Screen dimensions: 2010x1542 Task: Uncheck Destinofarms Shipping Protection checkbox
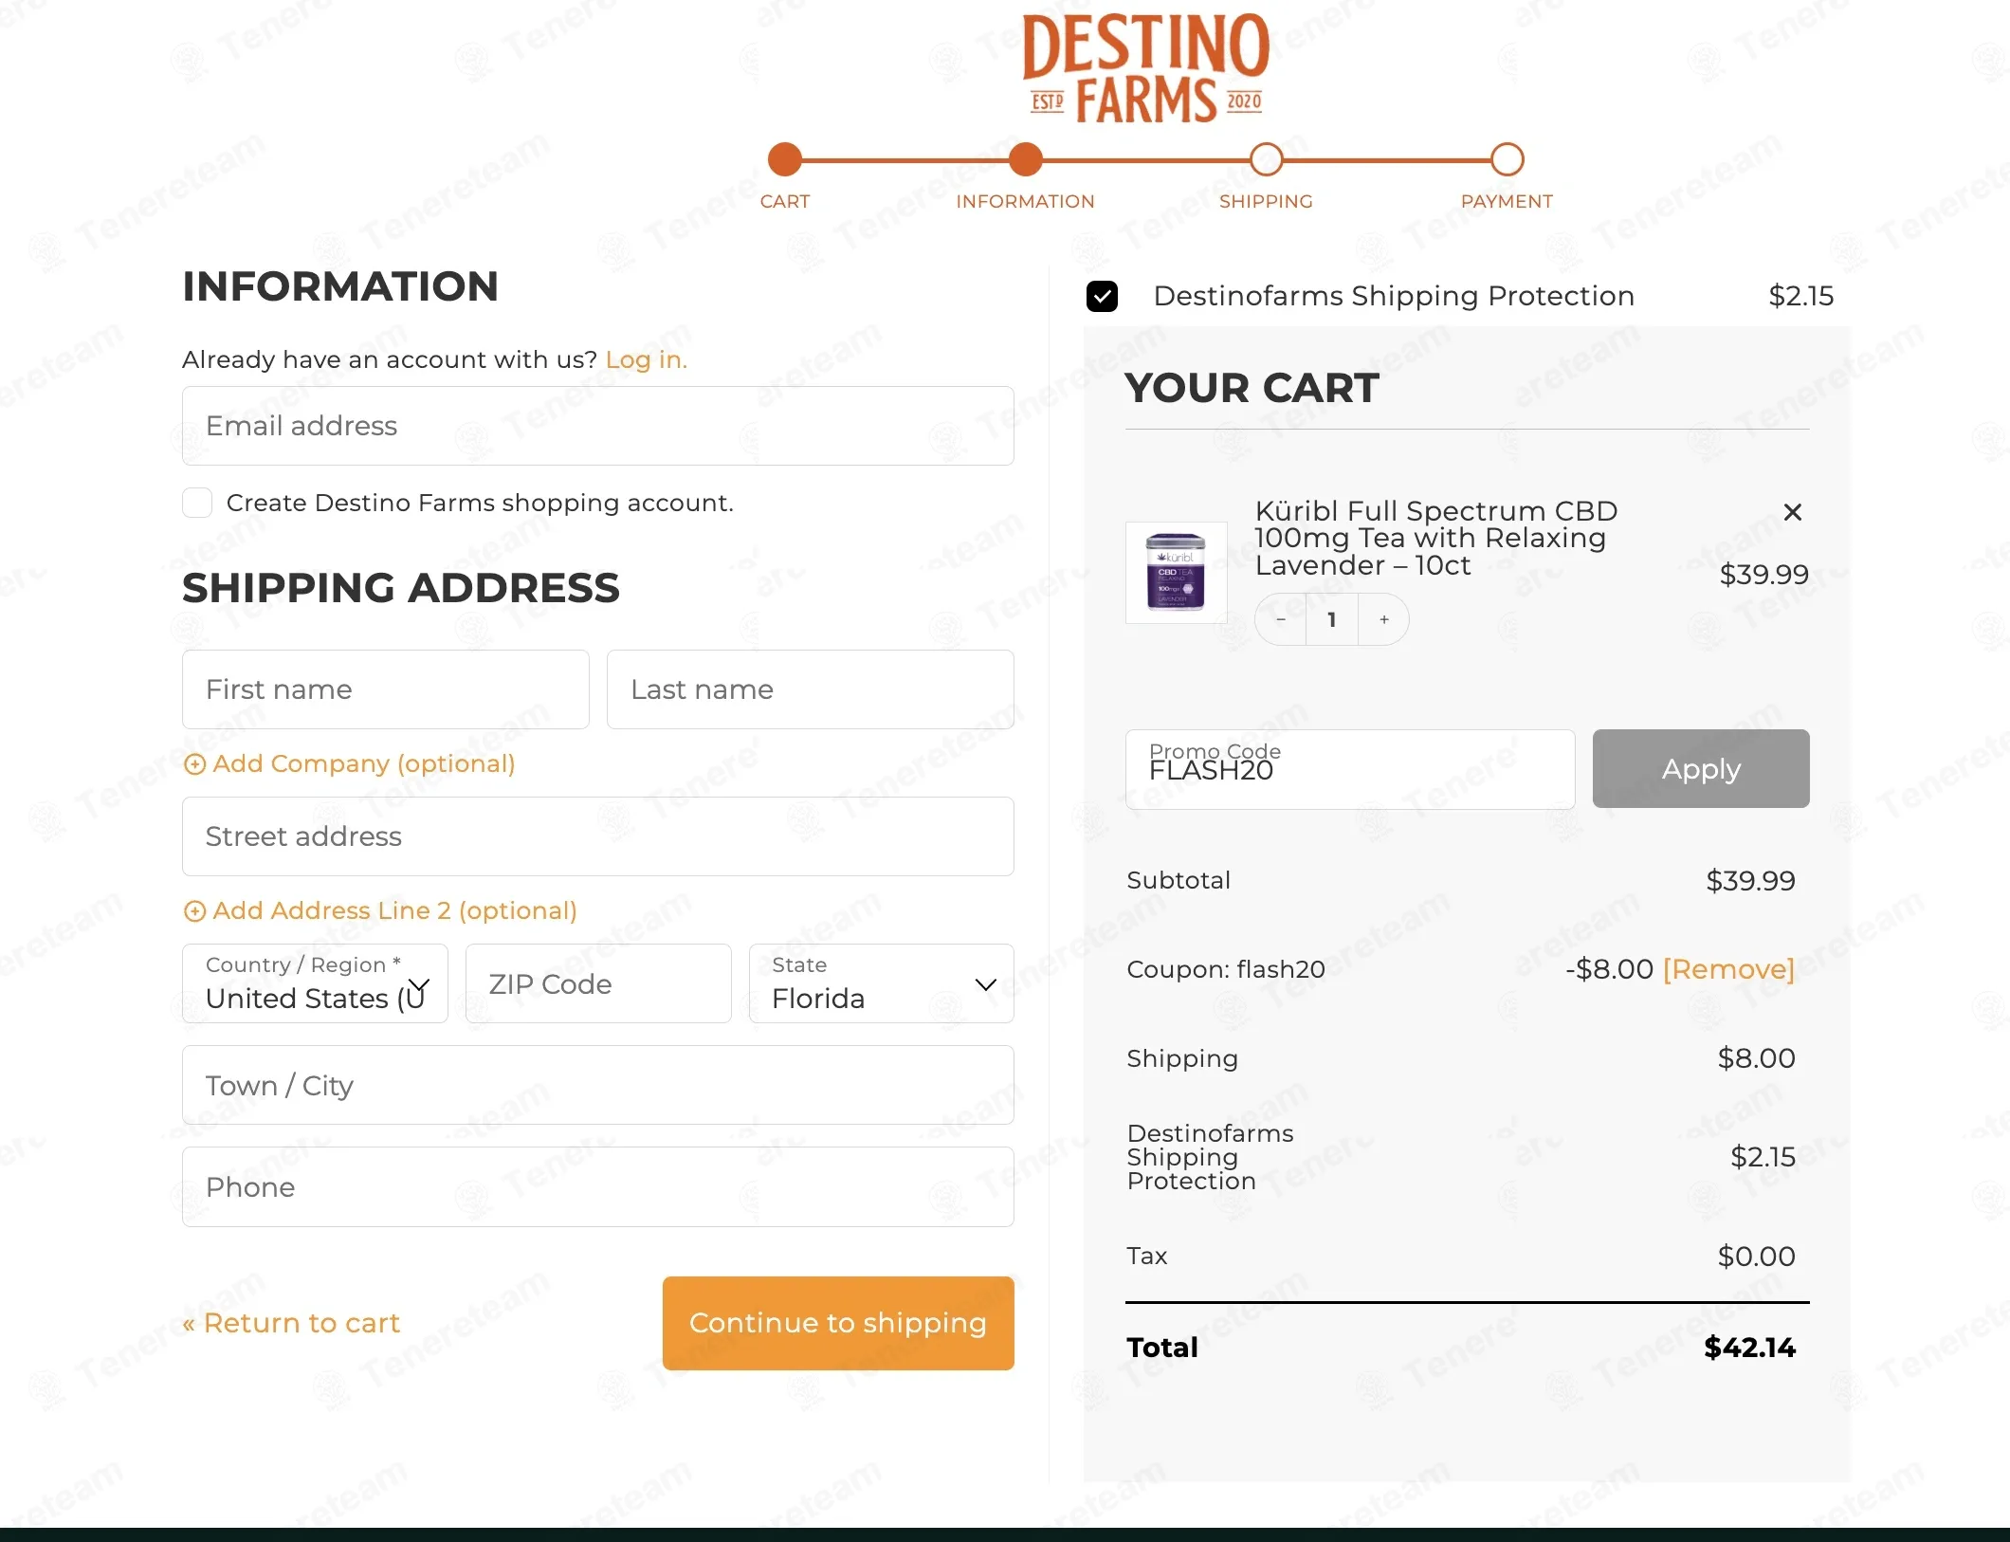1102,296
